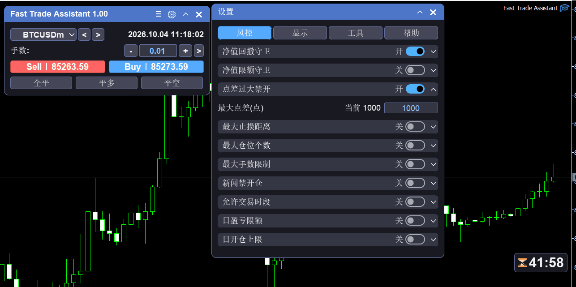Enable the 最大手数限制 switch

[x=415, y=164]
